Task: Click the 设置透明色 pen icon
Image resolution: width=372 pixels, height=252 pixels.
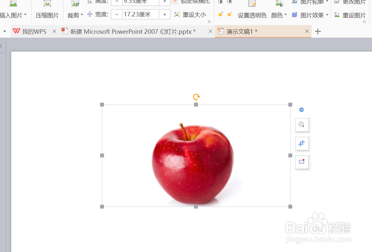Action: (252, 3)
